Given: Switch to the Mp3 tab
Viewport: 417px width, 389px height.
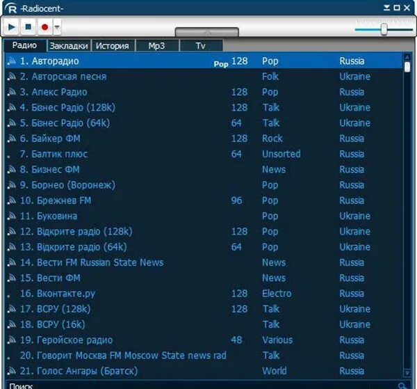Looking at the screenshot, I should click(157, 45).
